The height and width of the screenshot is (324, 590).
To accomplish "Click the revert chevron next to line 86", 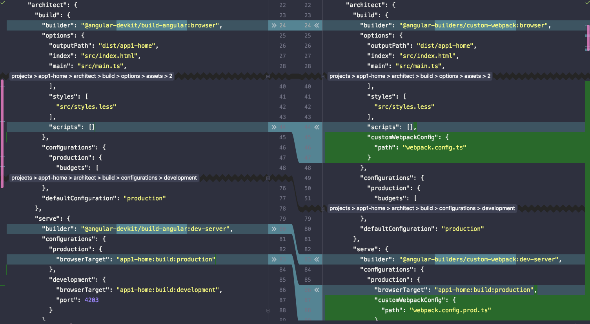I will (317, 290).
